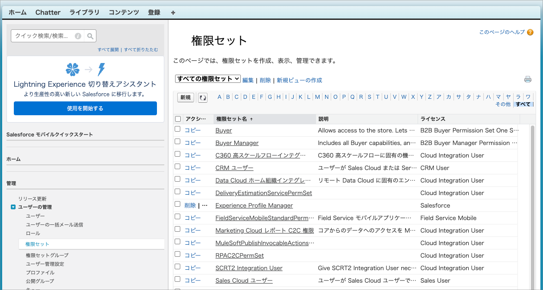This screenshot has width=543, height=290.
Task: Filter list by letter S
Action: (369, 97)
